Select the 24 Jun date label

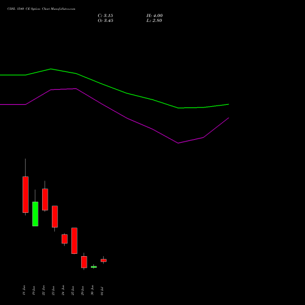[x=63, y=290]
